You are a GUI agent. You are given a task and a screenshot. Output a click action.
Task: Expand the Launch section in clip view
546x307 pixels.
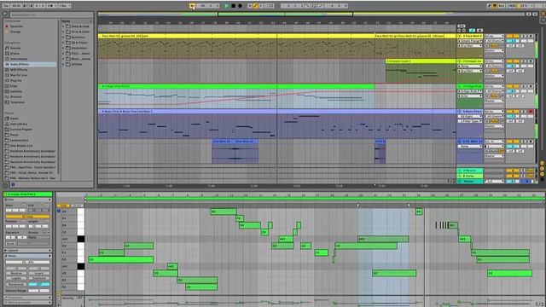27,250
